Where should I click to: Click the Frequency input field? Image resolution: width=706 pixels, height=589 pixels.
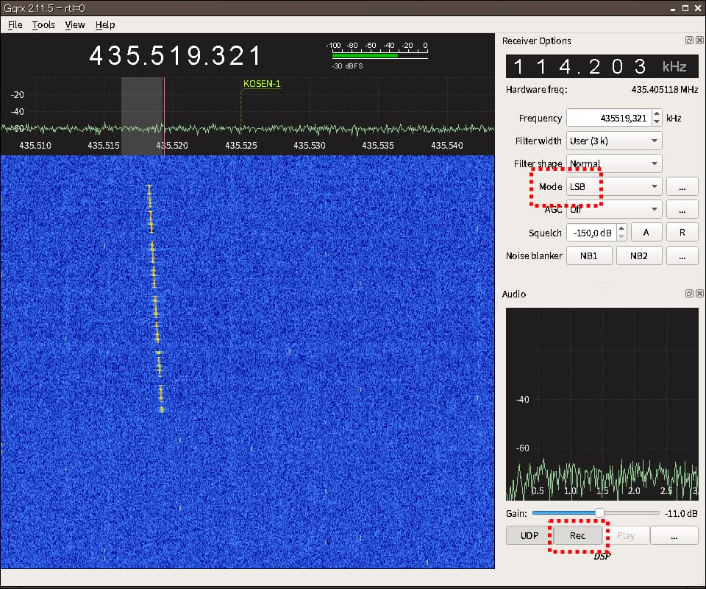[607, 118]
